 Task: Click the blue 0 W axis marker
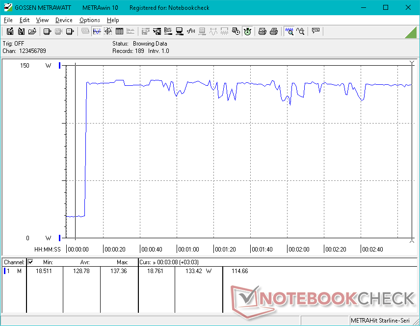(x=60, y=238)
